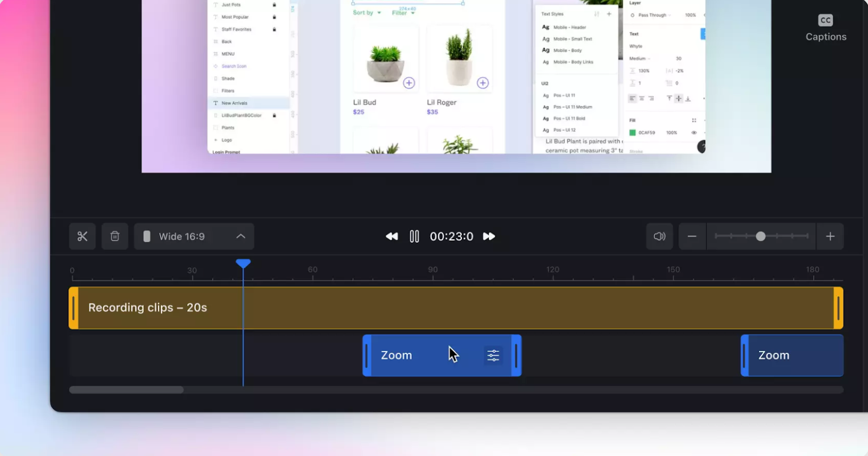Mute audio with the speaker icon
868x456 pixels.
660,236
